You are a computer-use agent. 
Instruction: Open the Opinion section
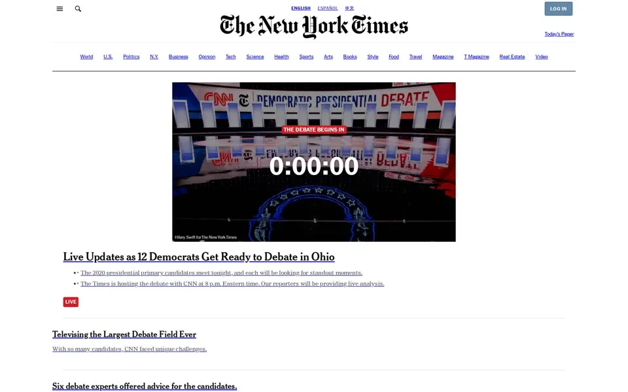(x=207, y=57)
